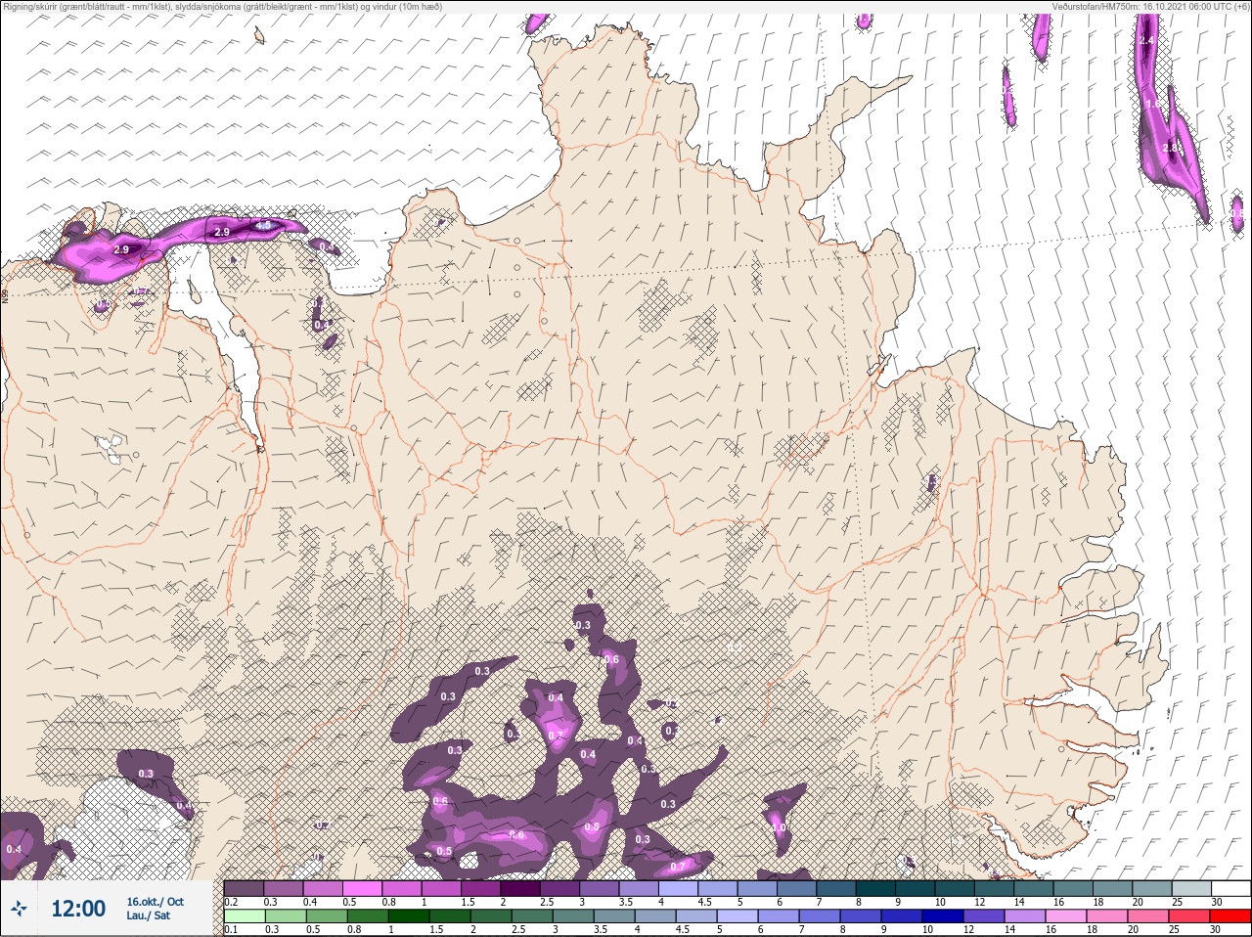Click the Veðurstofan logo beside the time

click(19, 910)
